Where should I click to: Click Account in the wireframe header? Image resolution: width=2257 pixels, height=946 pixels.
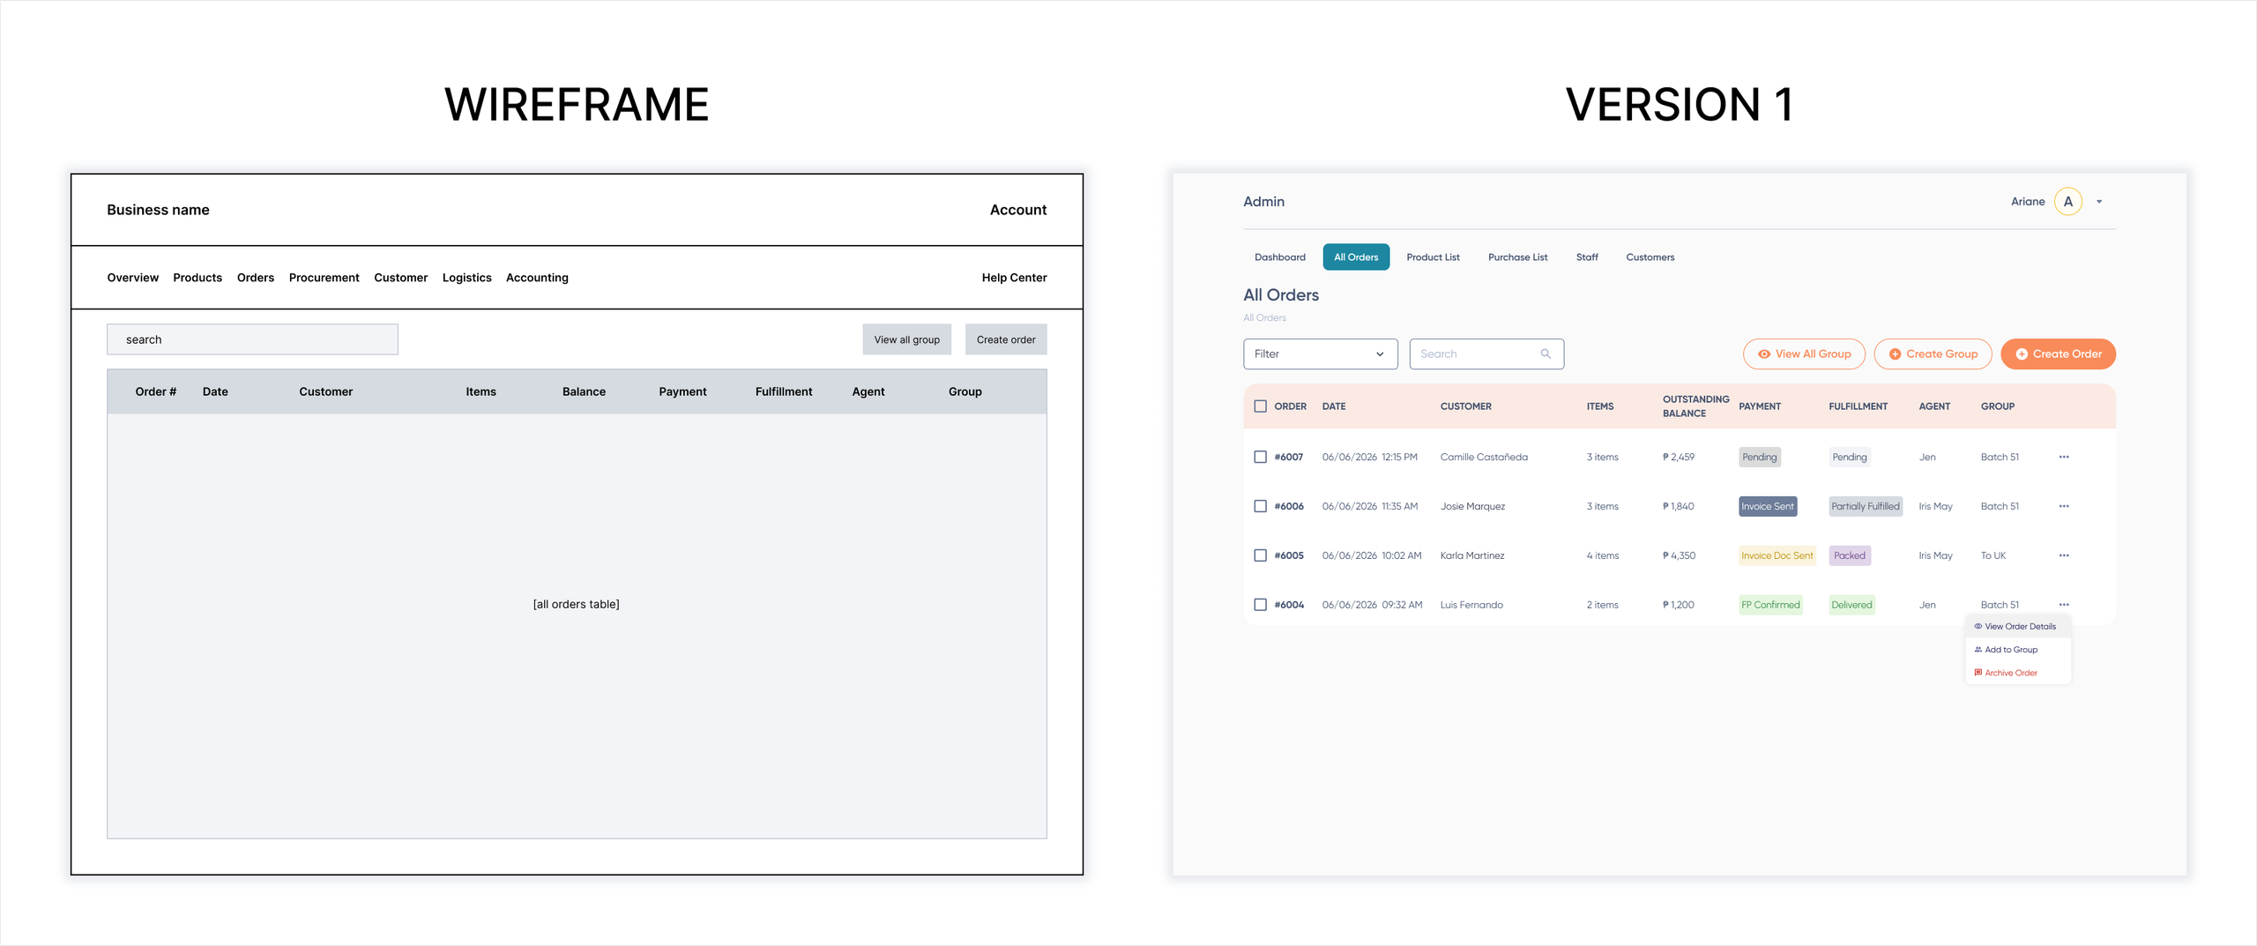(1017, 210)
